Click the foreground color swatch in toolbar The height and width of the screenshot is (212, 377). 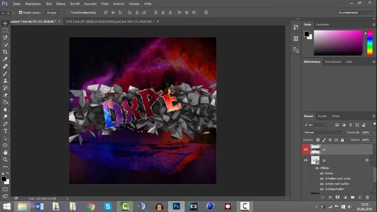coord(4,179)
